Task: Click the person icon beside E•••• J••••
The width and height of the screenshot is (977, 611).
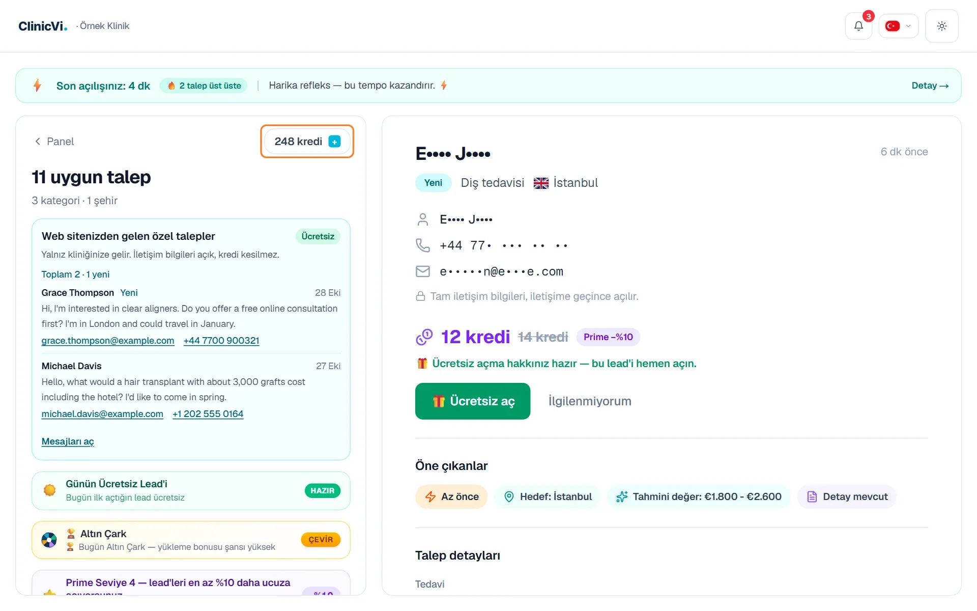Action: (x=423, y=219)
